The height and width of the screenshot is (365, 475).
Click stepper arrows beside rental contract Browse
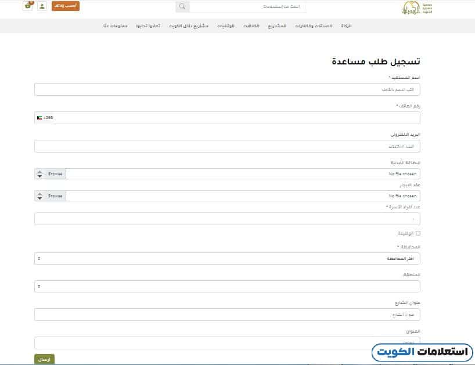pyautogui.click(x=39, y=196)
